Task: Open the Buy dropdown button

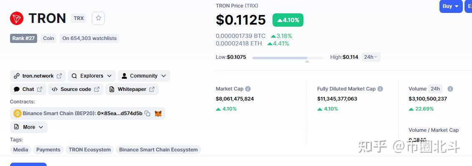Action: [451, 6]
